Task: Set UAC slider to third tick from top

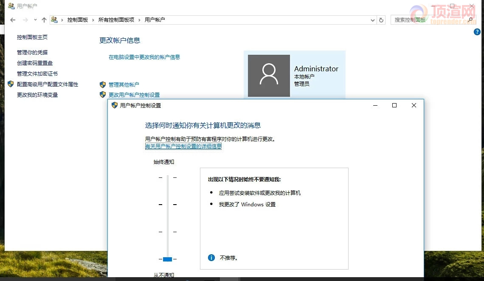Action: click(x=168, y=232)
